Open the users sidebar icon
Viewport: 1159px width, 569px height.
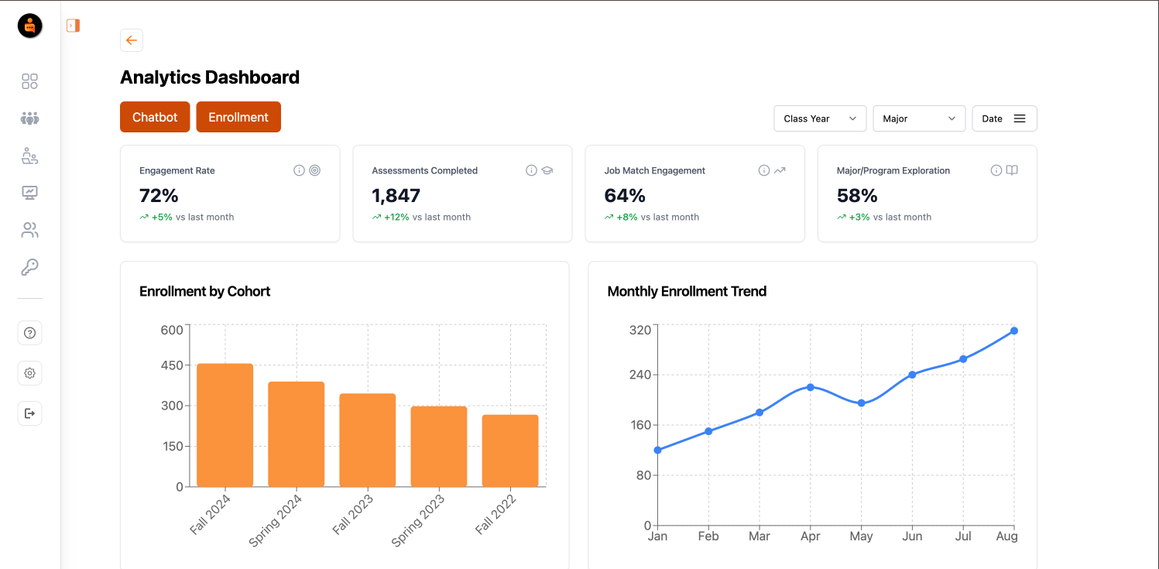30,230
